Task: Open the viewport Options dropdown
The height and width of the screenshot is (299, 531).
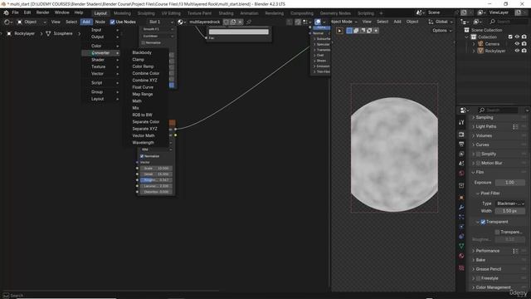Action: (441, 31)
